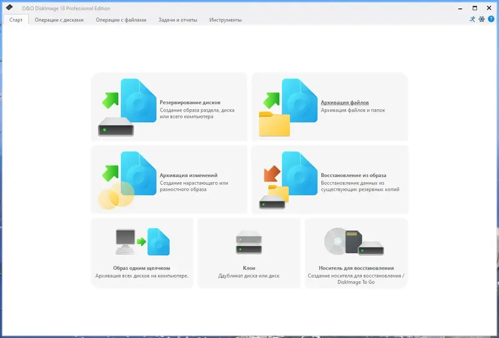Image resolution: width=499 pixels, height=338 pixels.
Task: Click text 'Архивация файлов и папок'
Action: pyautogui.click(x=352, y=110)
